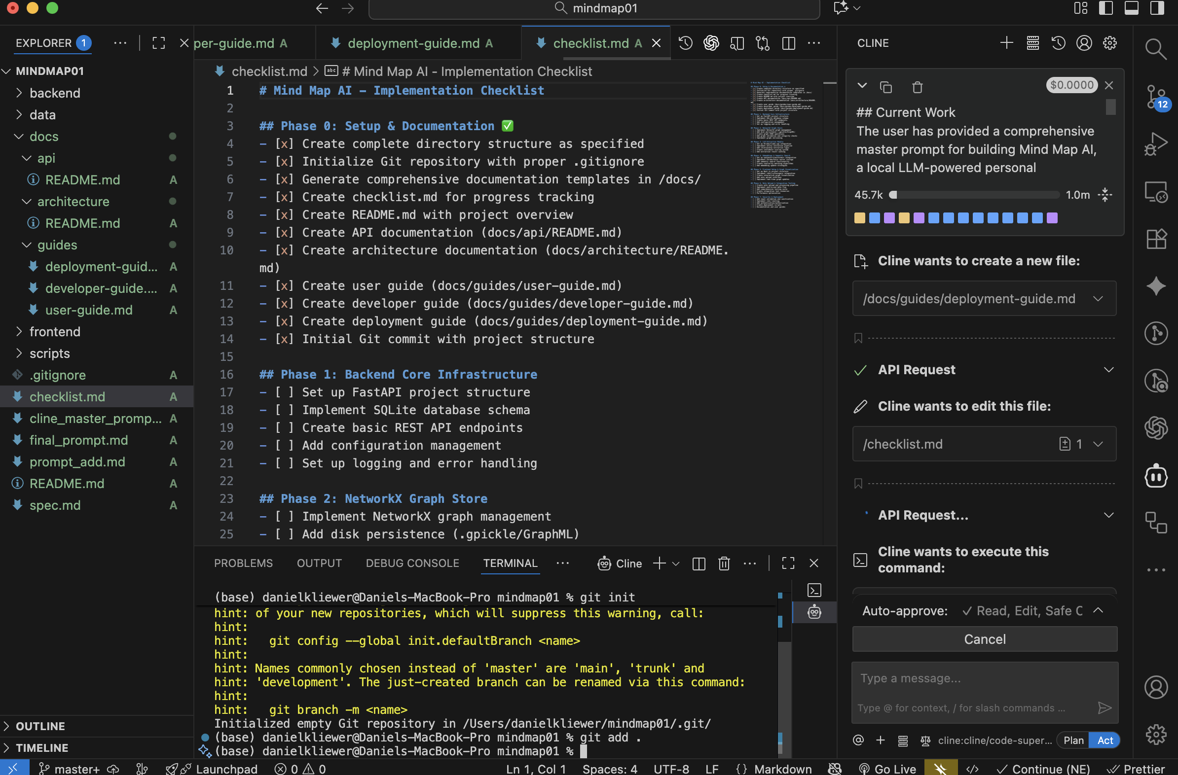Switch Cline to Plan mode

click(x=1073, y=740)
